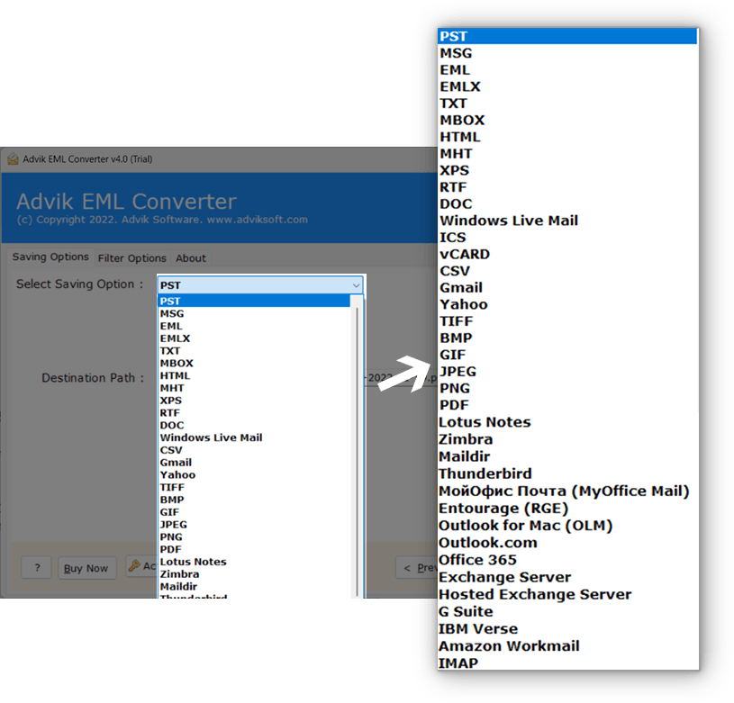Choose МойОфис Почта (MyOffice Mail) entry
The image size is (734, 703).
[x=567, y=491]
